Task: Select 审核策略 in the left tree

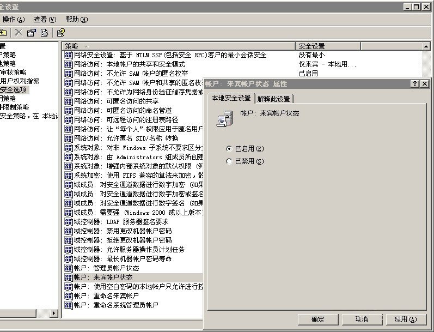Action: [13, 73]
